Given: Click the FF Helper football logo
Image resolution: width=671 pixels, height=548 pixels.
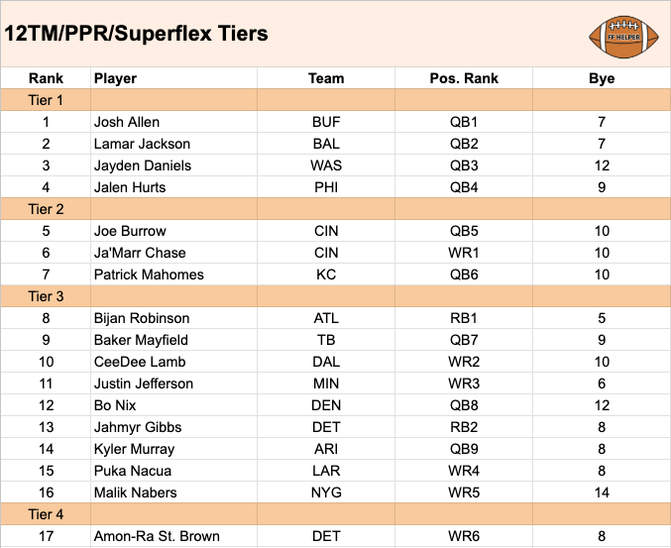Looking at the screenshot, I should coord(617,35).
